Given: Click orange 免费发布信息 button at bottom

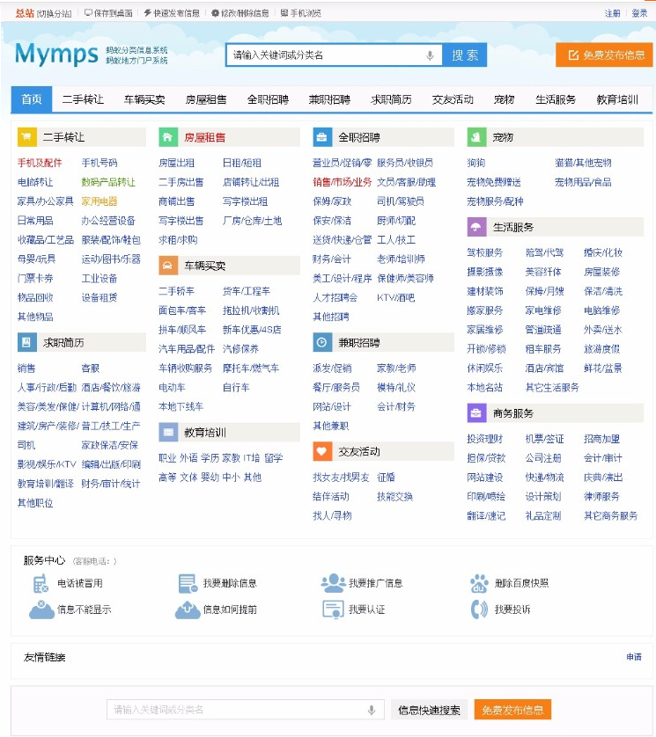Looking at the screenshot, I should pos(512,710).
